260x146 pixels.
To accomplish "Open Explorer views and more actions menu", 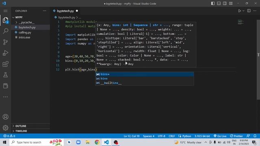I will 45,11.
